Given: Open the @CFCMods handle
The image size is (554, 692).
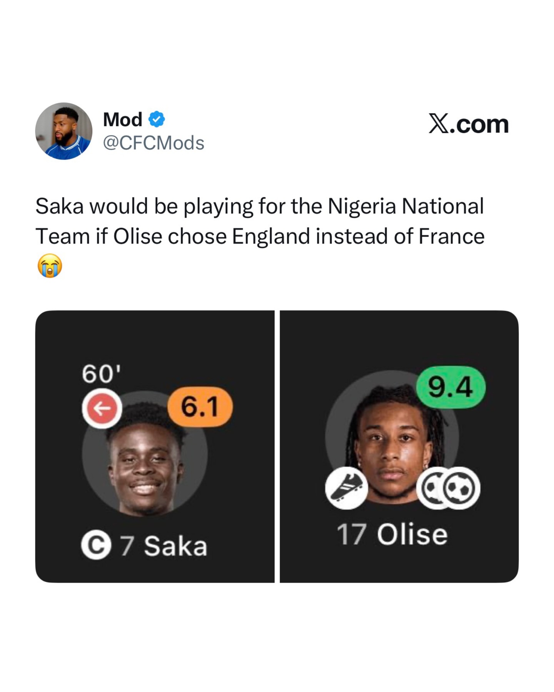Looking at the screenshot, I should click(154, 143).
